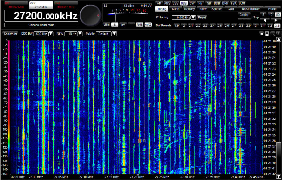Click the 19 Hz RBW field

click(71, 34)
